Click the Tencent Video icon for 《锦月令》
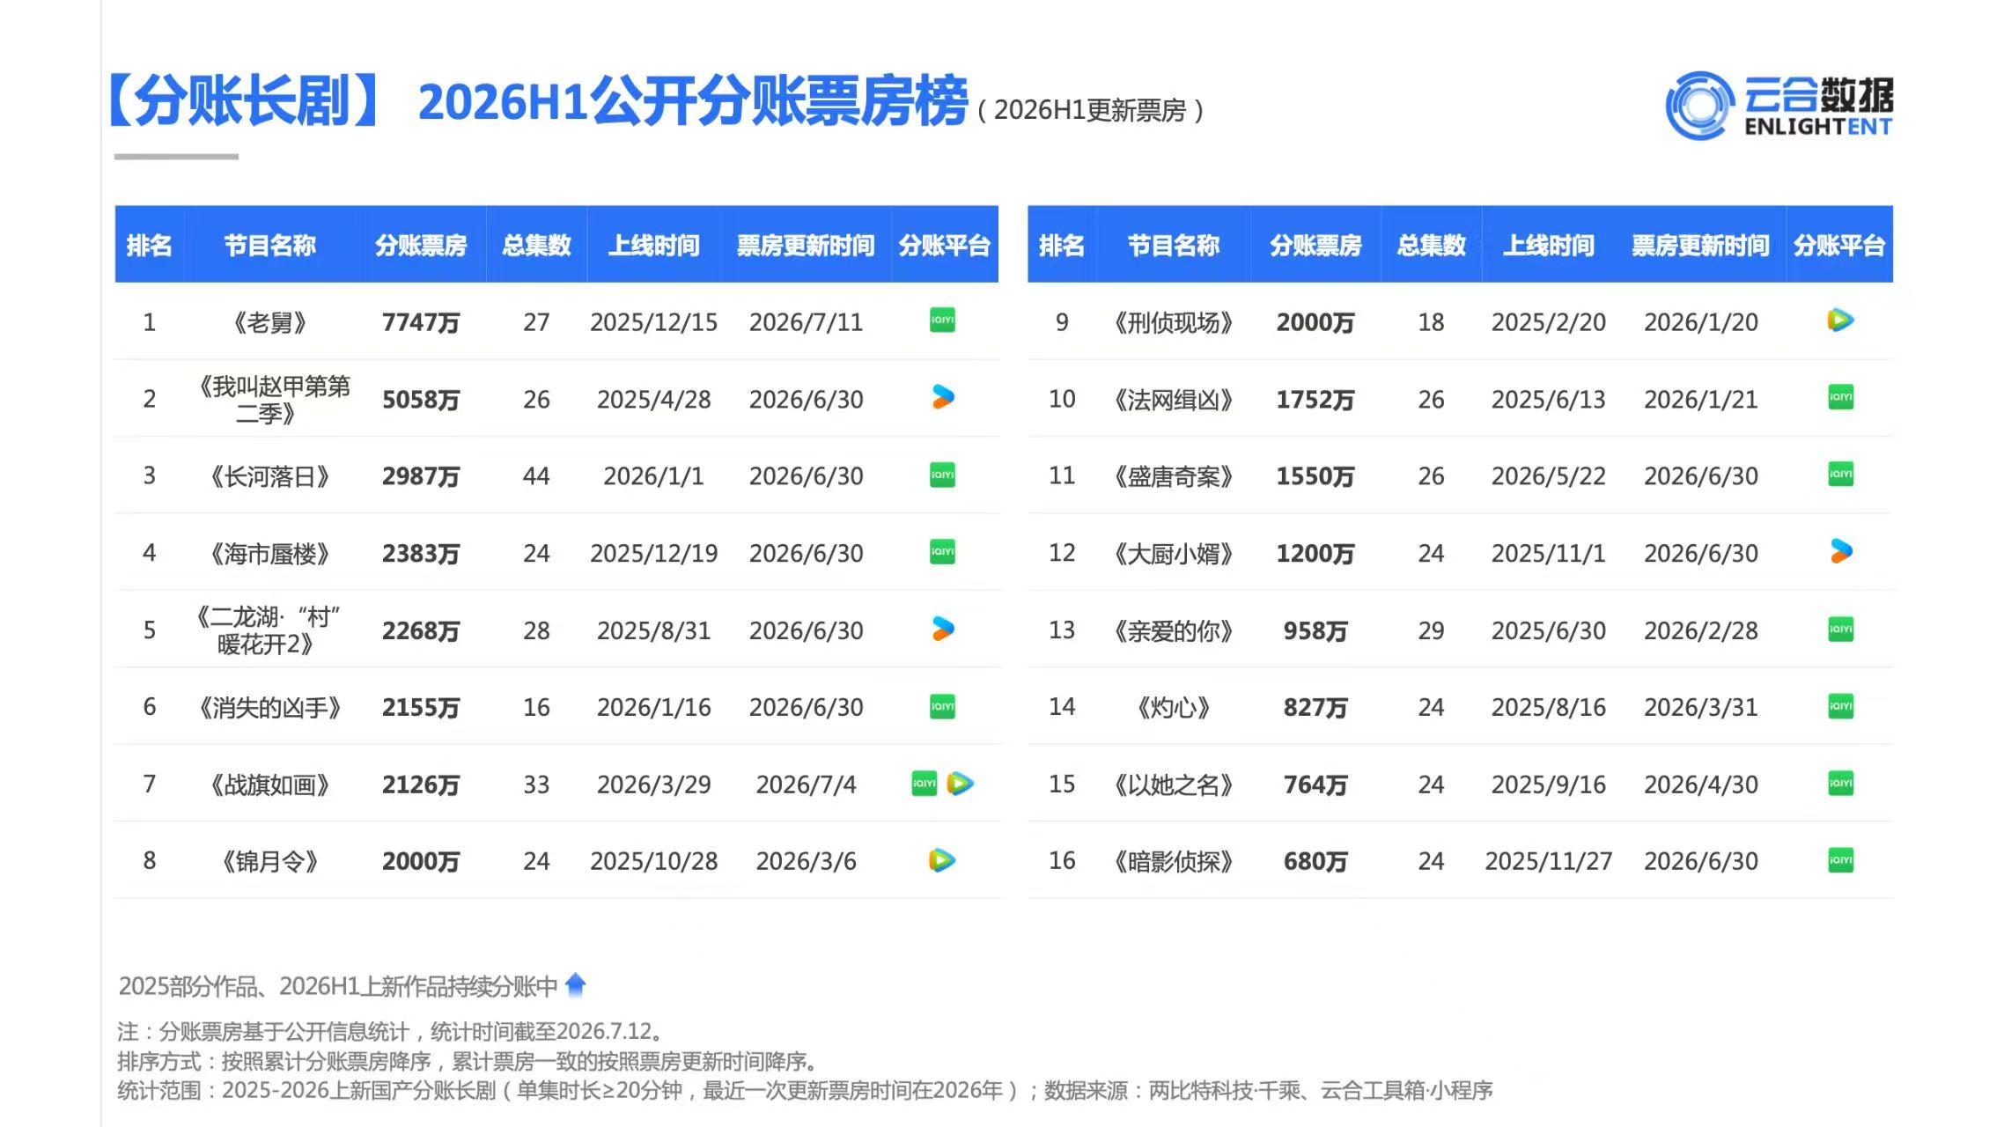 click(942, 860)
